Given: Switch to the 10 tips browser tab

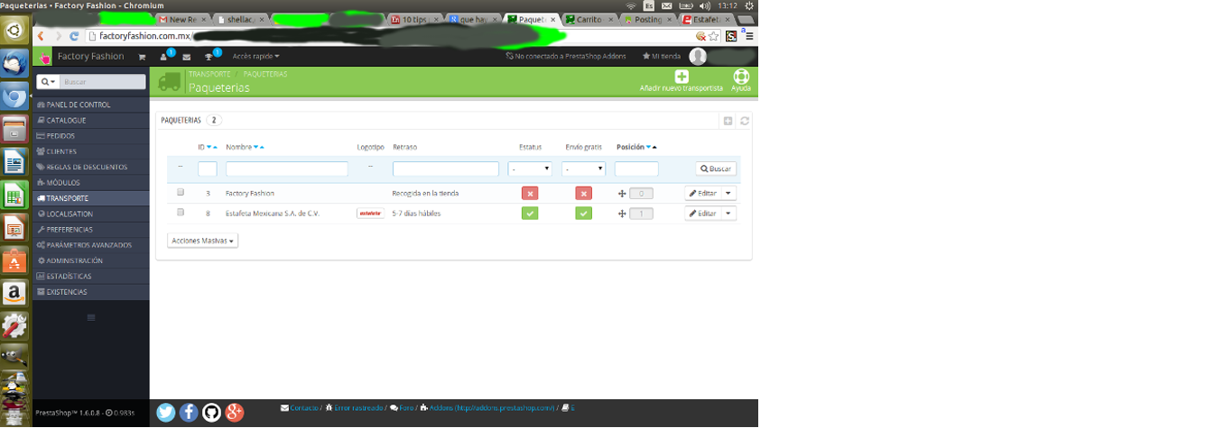Looking at the screenshot, I should (x=415, y=19).
